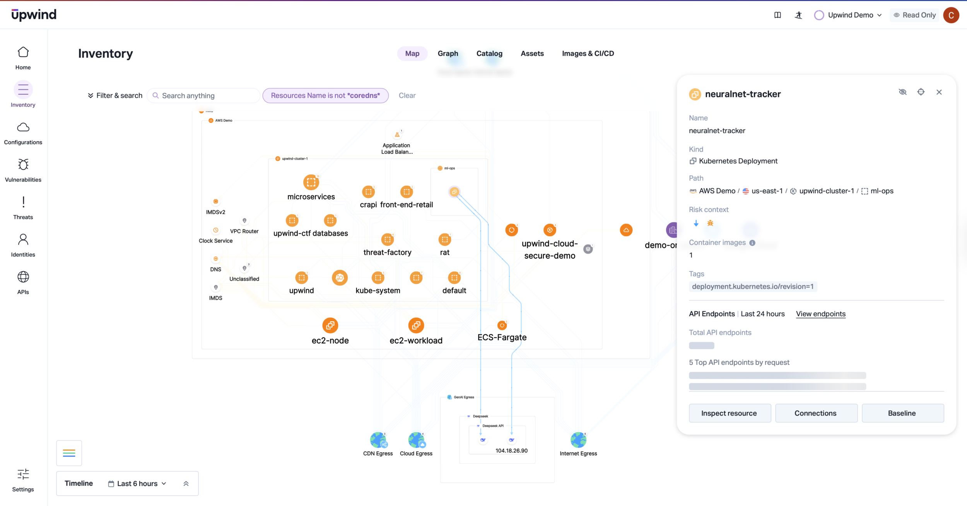Select the Application Load Balancer node
The image size is (967, 506).
(397, 135)
